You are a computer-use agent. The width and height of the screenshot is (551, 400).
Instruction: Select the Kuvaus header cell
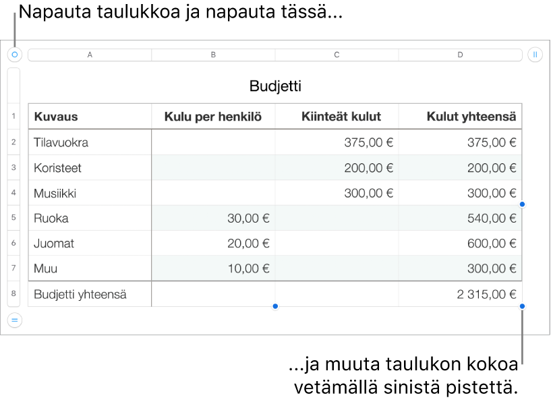click(x=90, y=116)
